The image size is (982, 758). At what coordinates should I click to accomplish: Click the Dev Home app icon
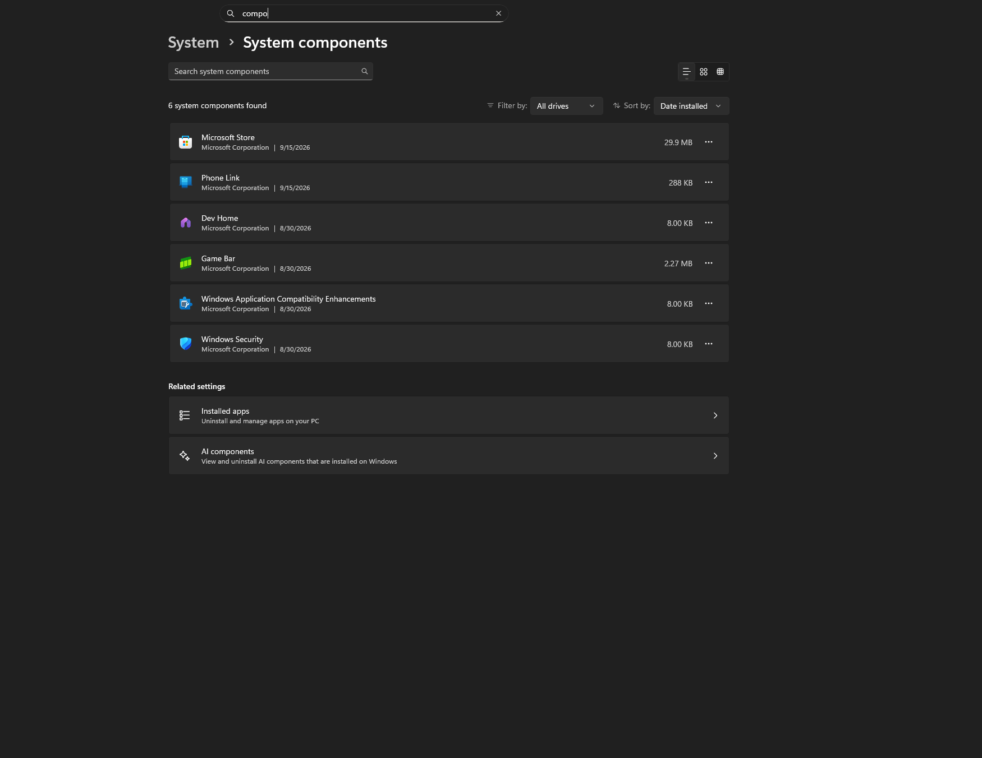[186, 223]
